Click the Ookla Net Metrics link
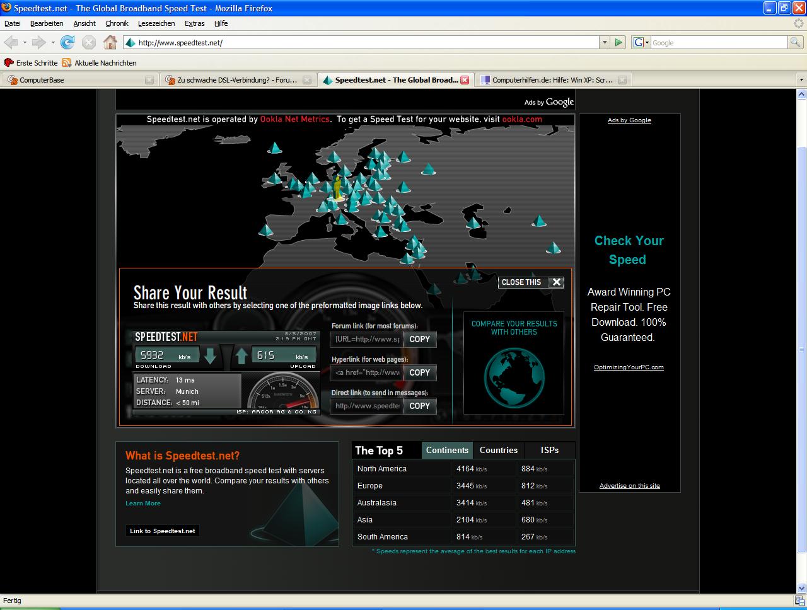807x610 pixels. [x=295, y=119]
